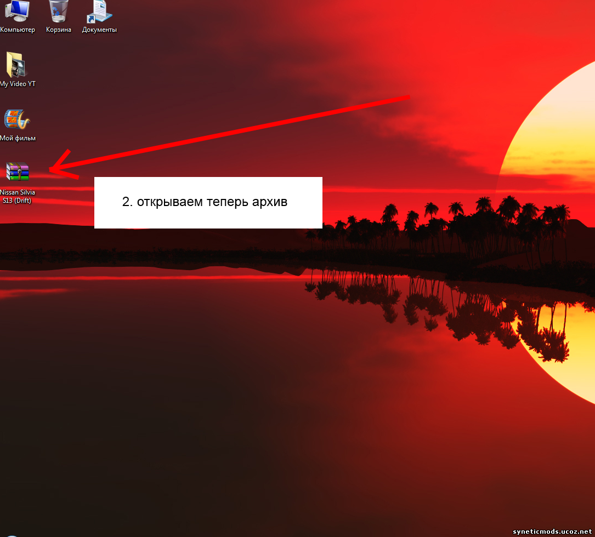Screen dimensions: 595x537
Task: Click the '2. открываем теперь архив' instruction box
Action: point(208,202)
